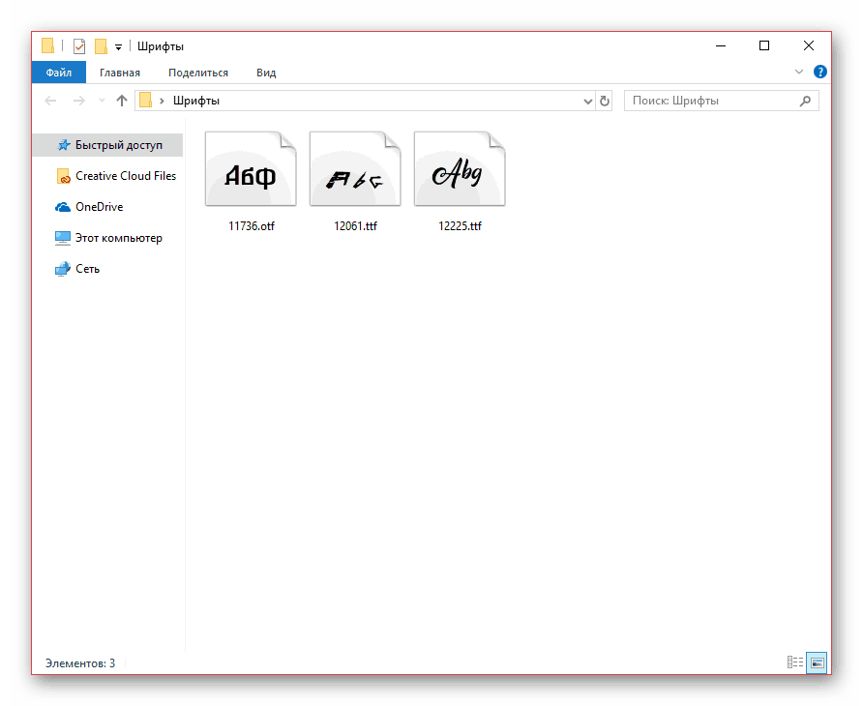Open the recent locations dropdown arrow
The width and height of the screenshot is (863, 706).
pos(102,101)
